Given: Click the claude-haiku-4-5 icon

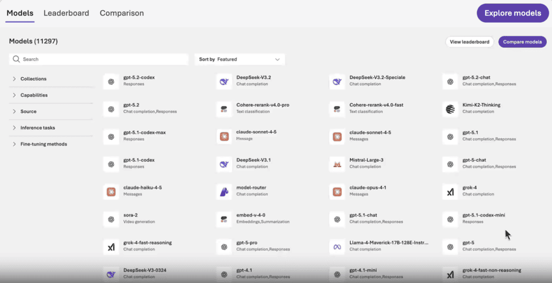Looking at the screenshot, I should point(111,192).
